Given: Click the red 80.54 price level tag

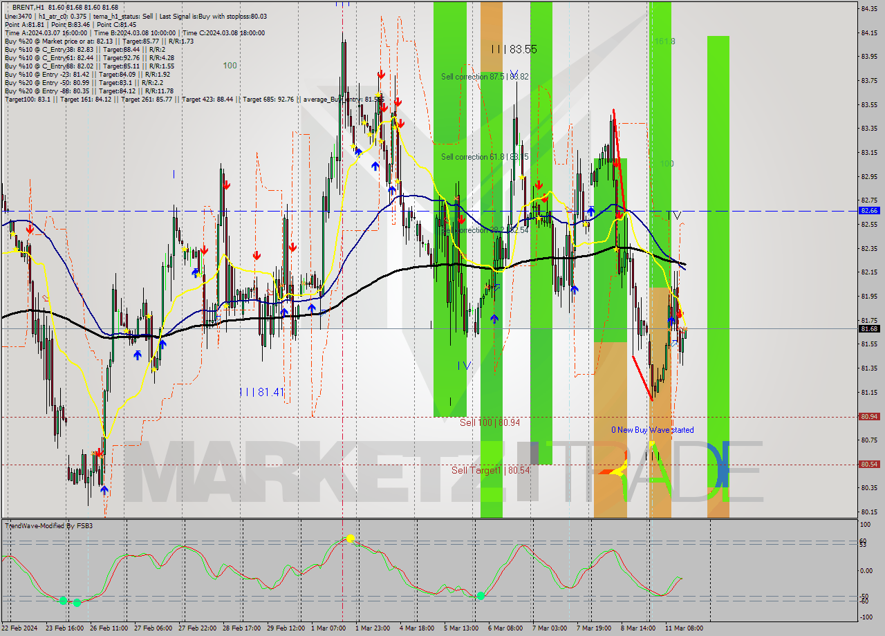Looking at the screenshot, I should pyautogui.click(x=869, y=465).
